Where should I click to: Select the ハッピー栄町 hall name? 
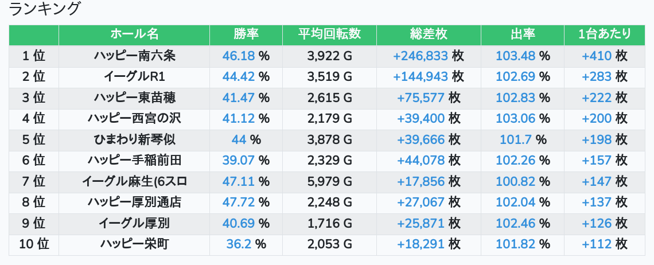point(134,244)
